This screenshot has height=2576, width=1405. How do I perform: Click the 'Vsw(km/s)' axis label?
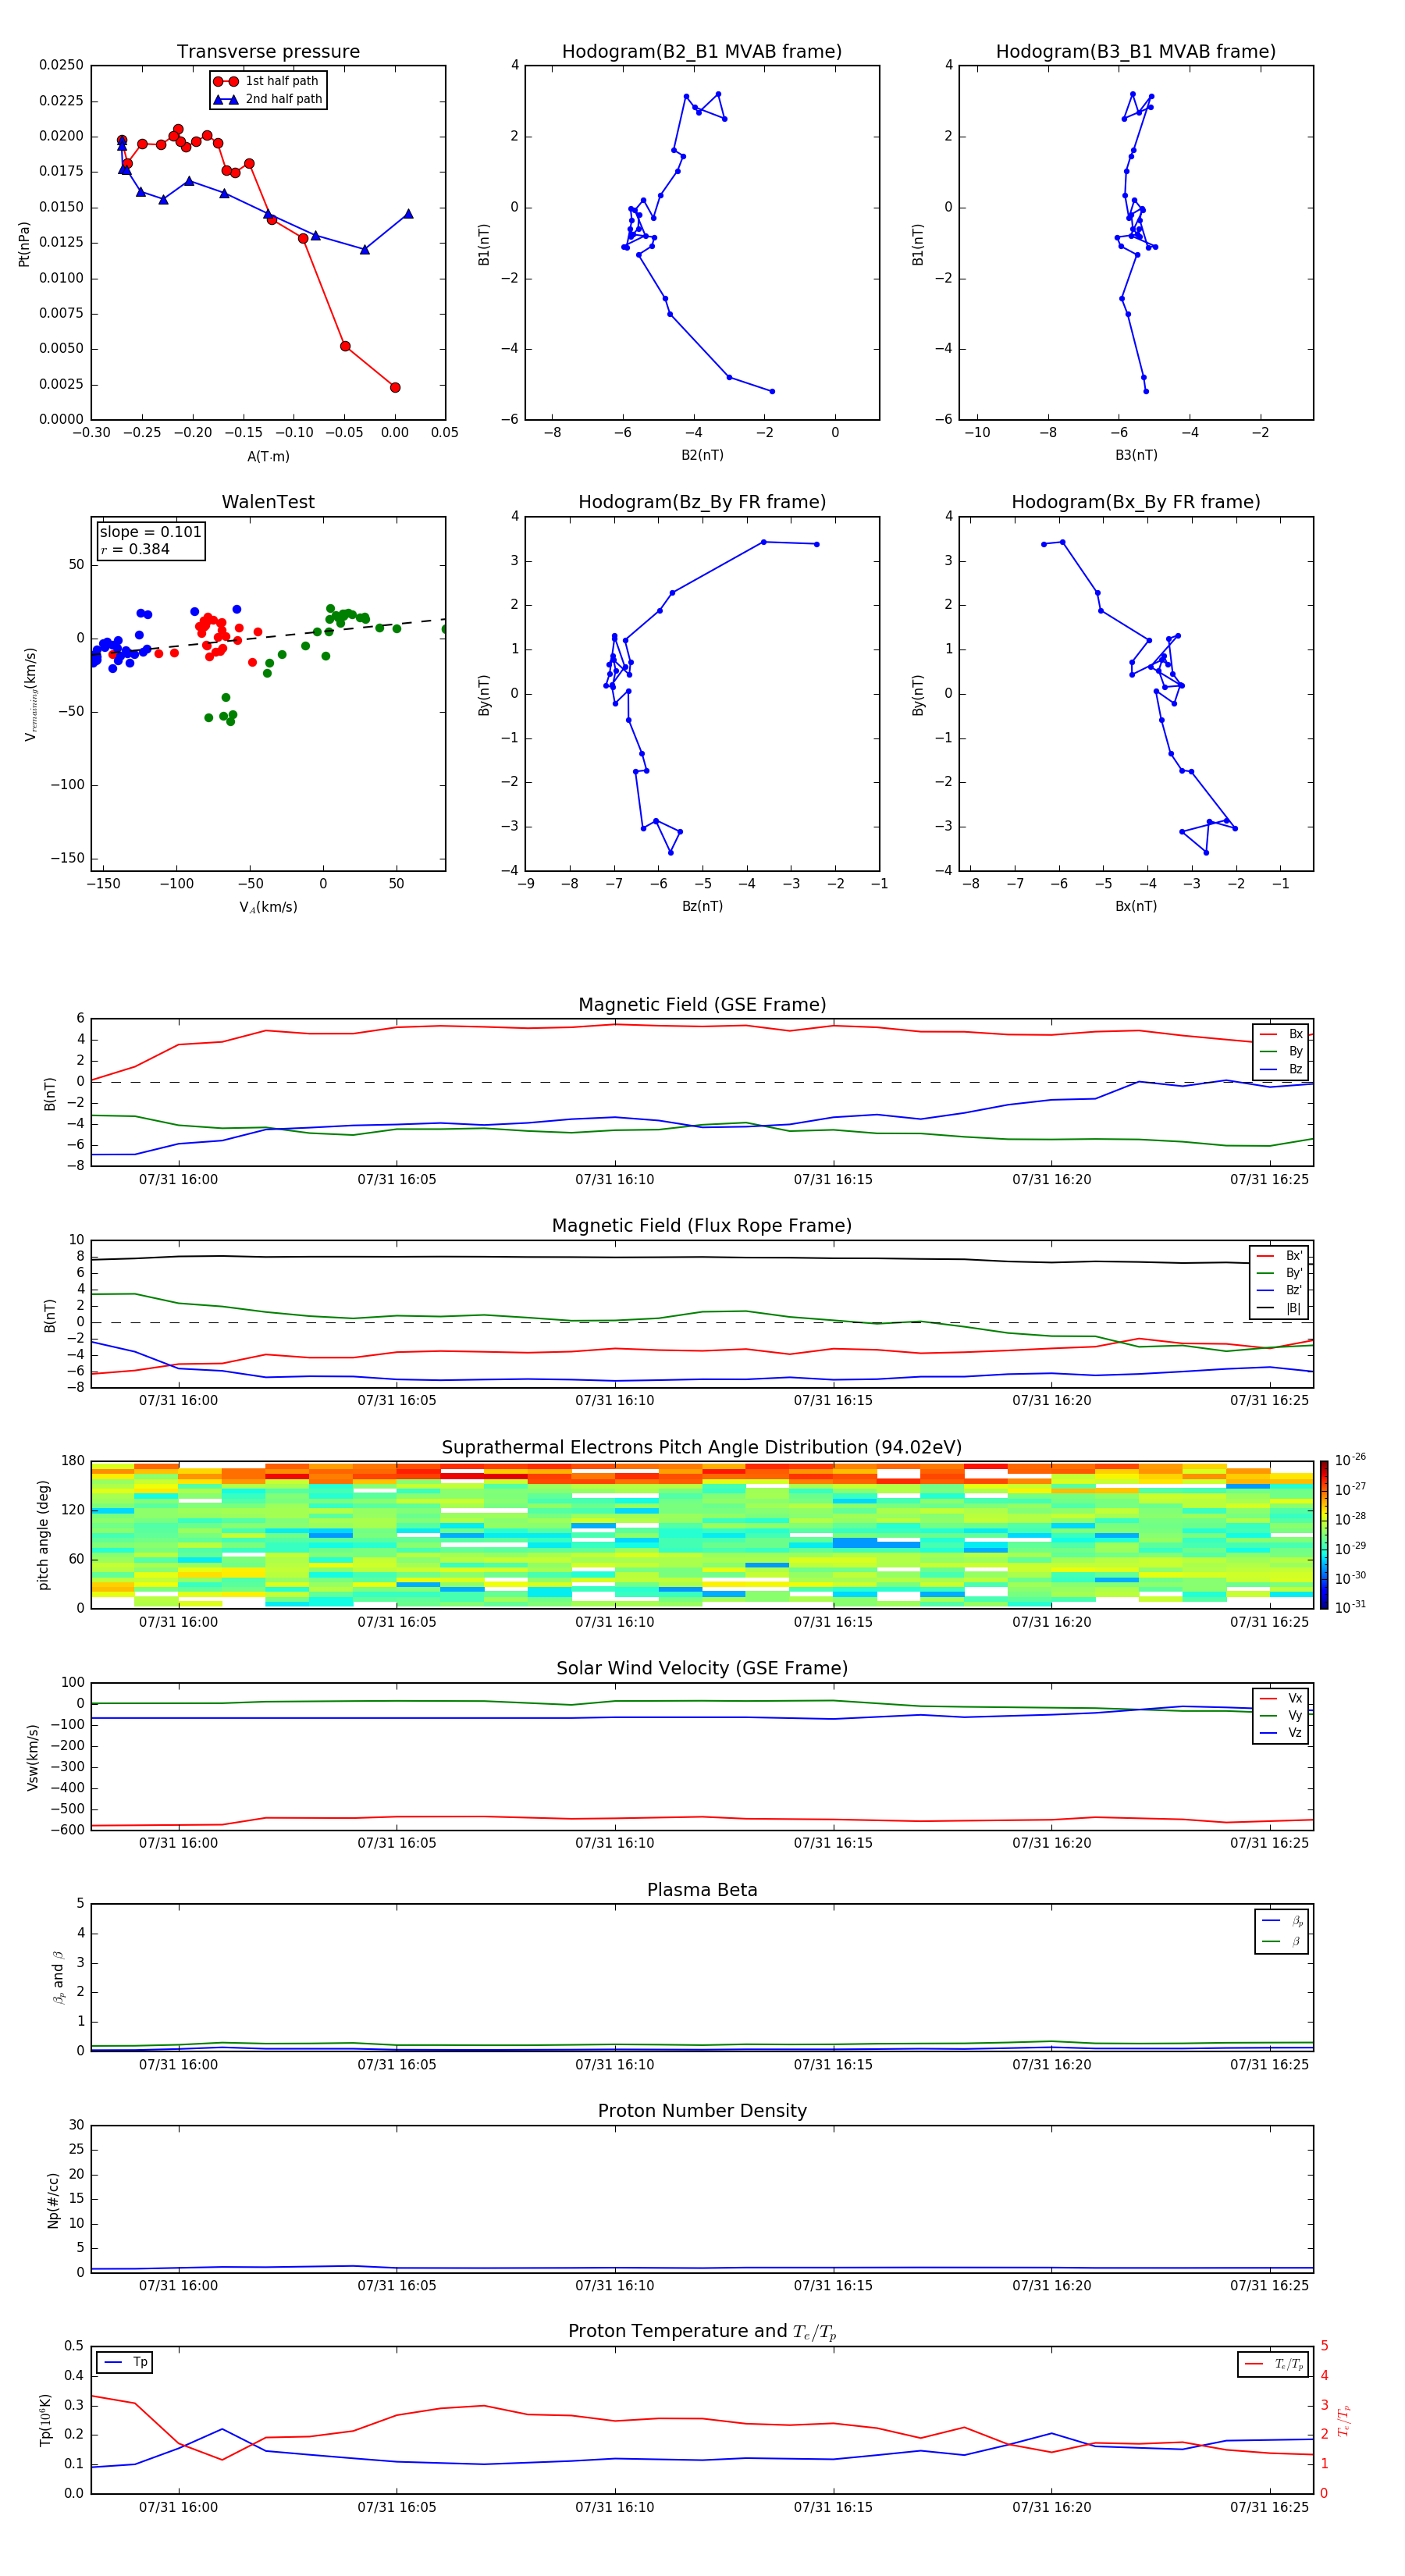[32, 1757]
